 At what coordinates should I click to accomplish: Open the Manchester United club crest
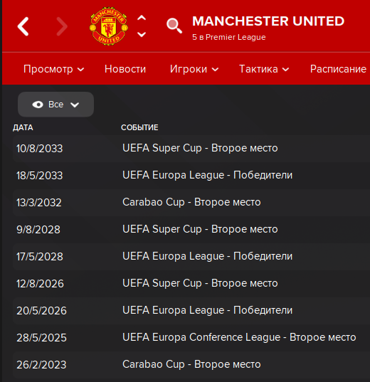(108, 26)
